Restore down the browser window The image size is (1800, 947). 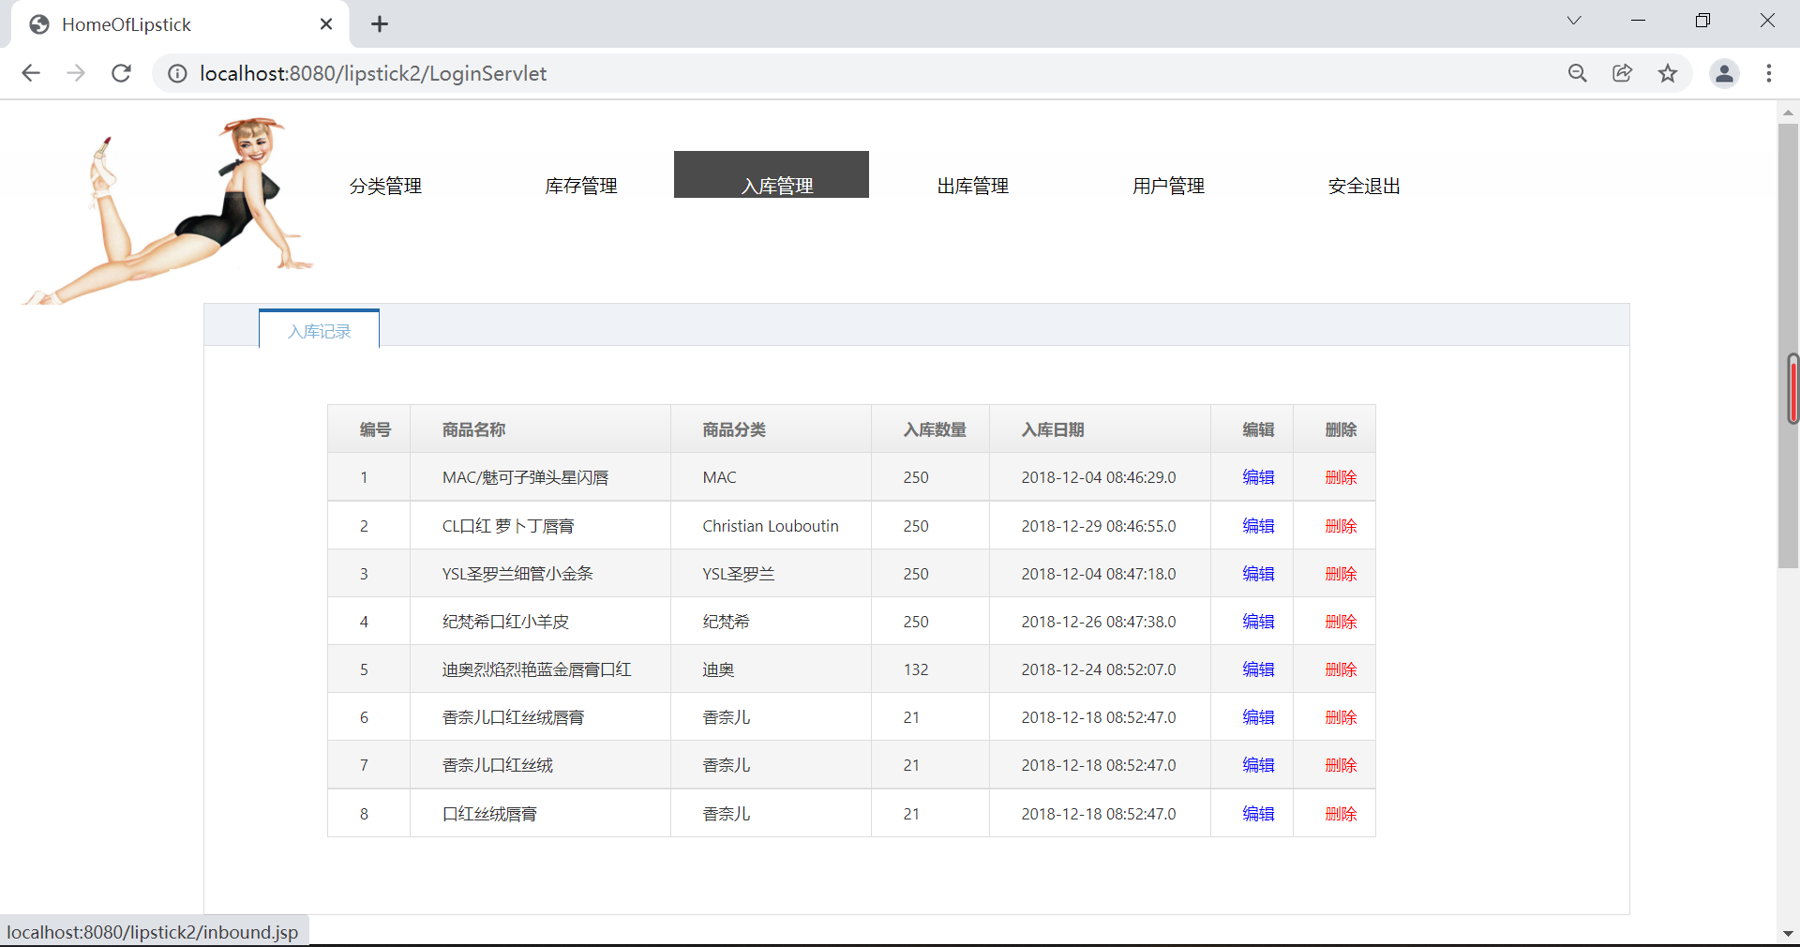[1702, 21]
